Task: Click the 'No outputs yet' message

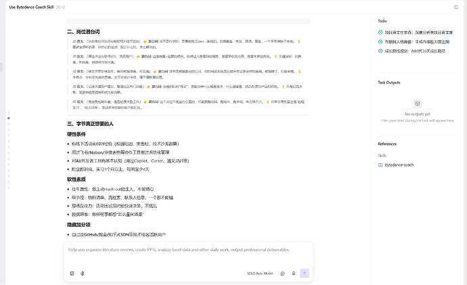Action: tap(418, 114)
